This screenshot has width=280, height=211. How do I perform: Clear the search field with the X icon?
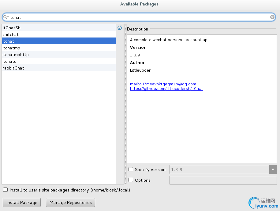(272, 17)
